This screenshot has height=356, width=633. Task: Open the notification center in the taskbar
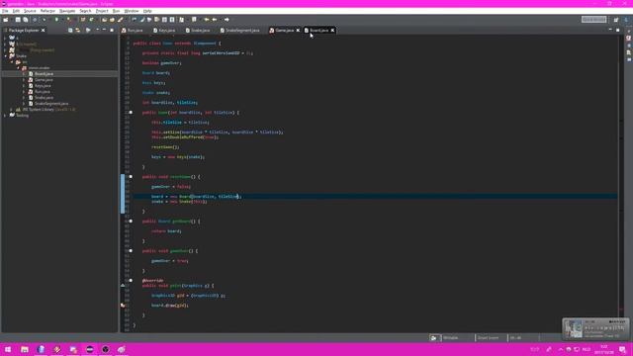(623, 349)
